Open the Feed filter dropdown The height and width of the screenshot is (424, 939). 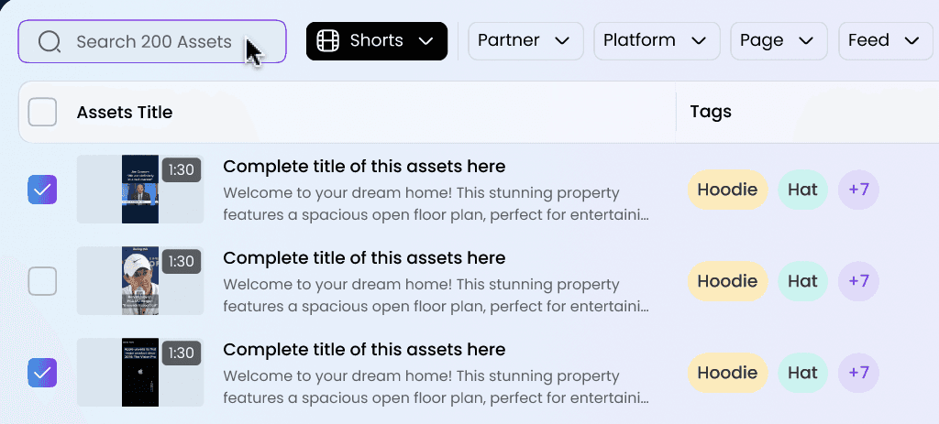click(886, 40)
